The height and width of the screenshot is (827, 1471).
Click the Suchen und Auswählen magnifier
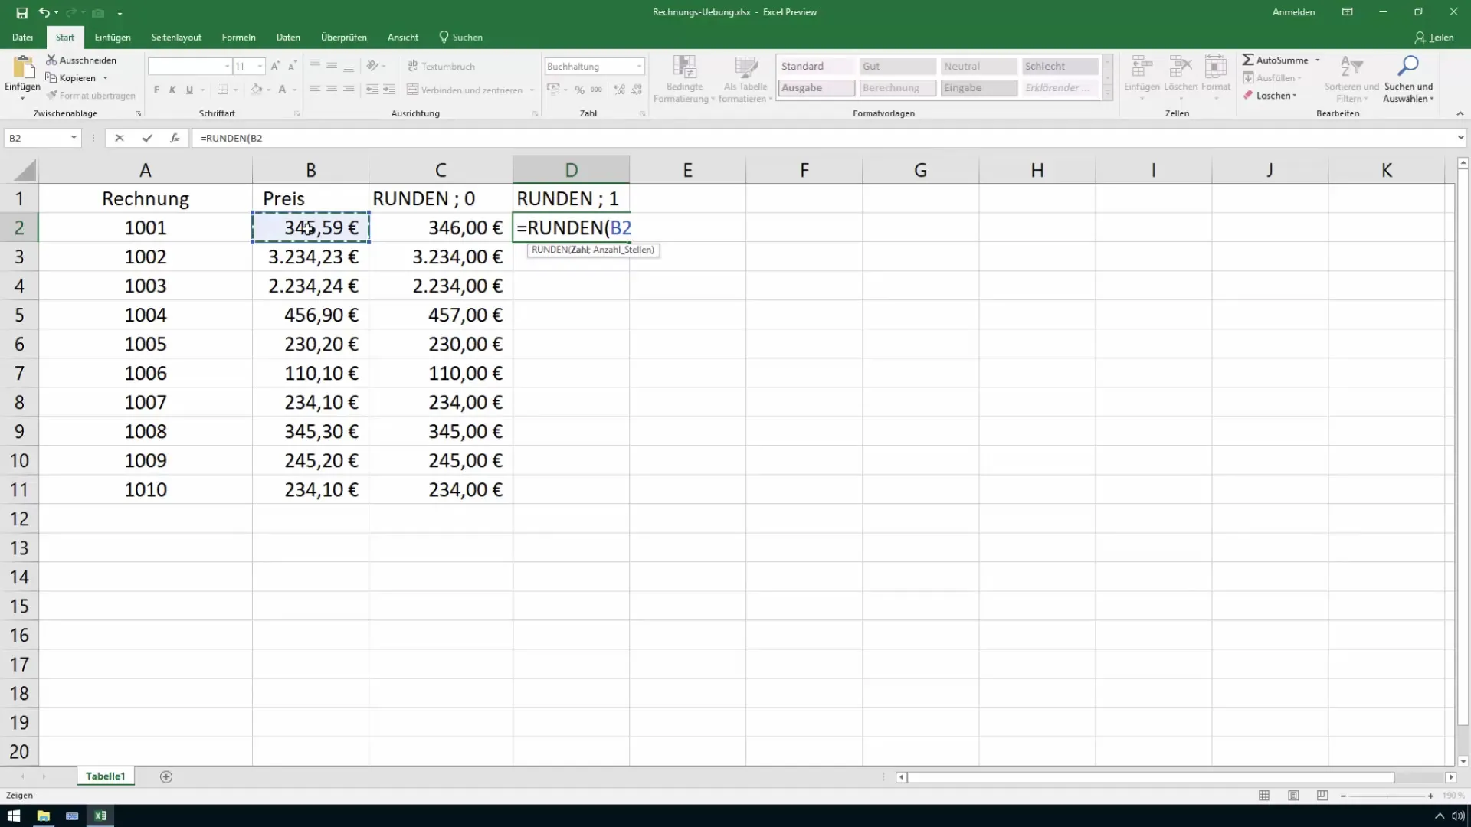click(1408, 67)
